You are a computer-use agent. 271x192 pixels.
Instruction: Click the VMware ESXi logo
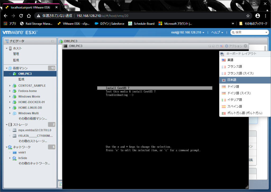pyautogui.click(x=20, y=33)
